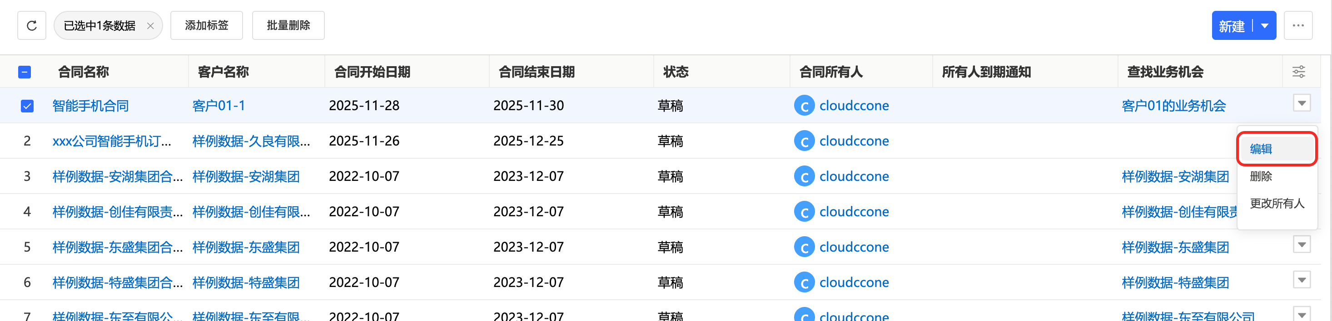
Task: Toggle the select-all header checkbox
Action: click(24, 72)
